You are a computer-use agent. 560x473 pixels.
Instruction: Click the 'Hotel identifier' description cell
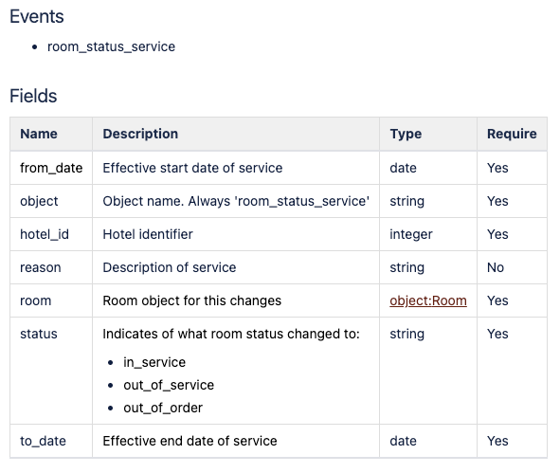[x=236, y=234]
